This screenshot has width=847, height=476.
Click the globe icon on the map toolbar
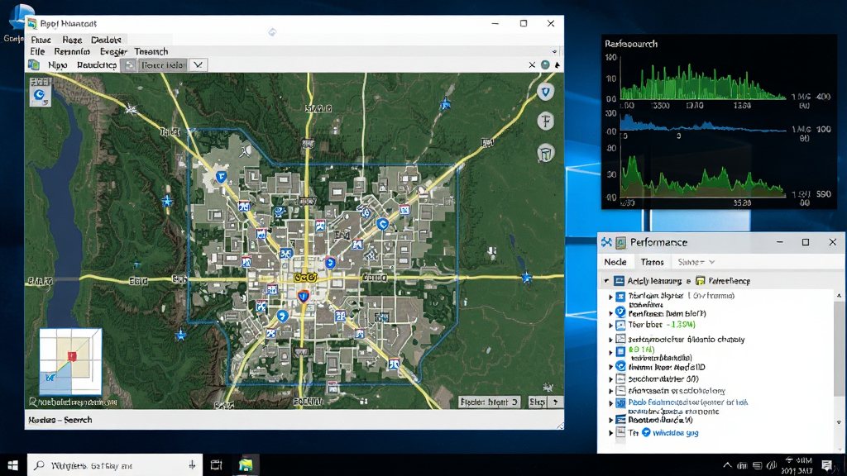pyautogui.click(x=545, y=64)
